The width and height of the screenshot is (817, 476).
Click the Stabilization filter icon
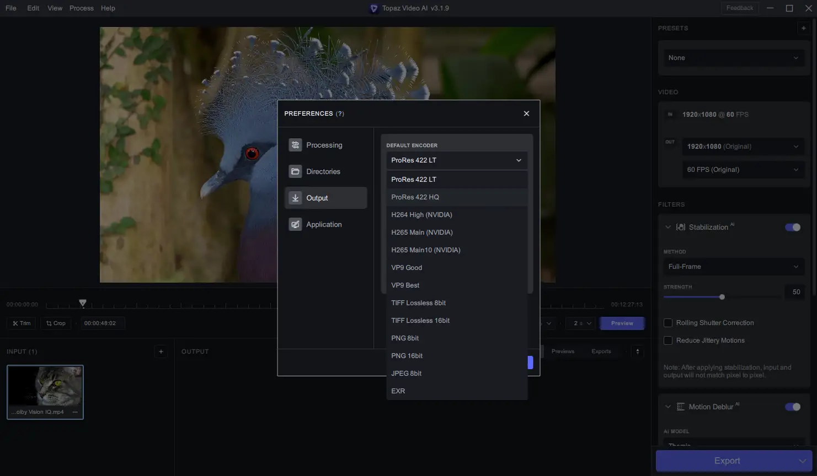pyautogui.click(x=681, y=227)
